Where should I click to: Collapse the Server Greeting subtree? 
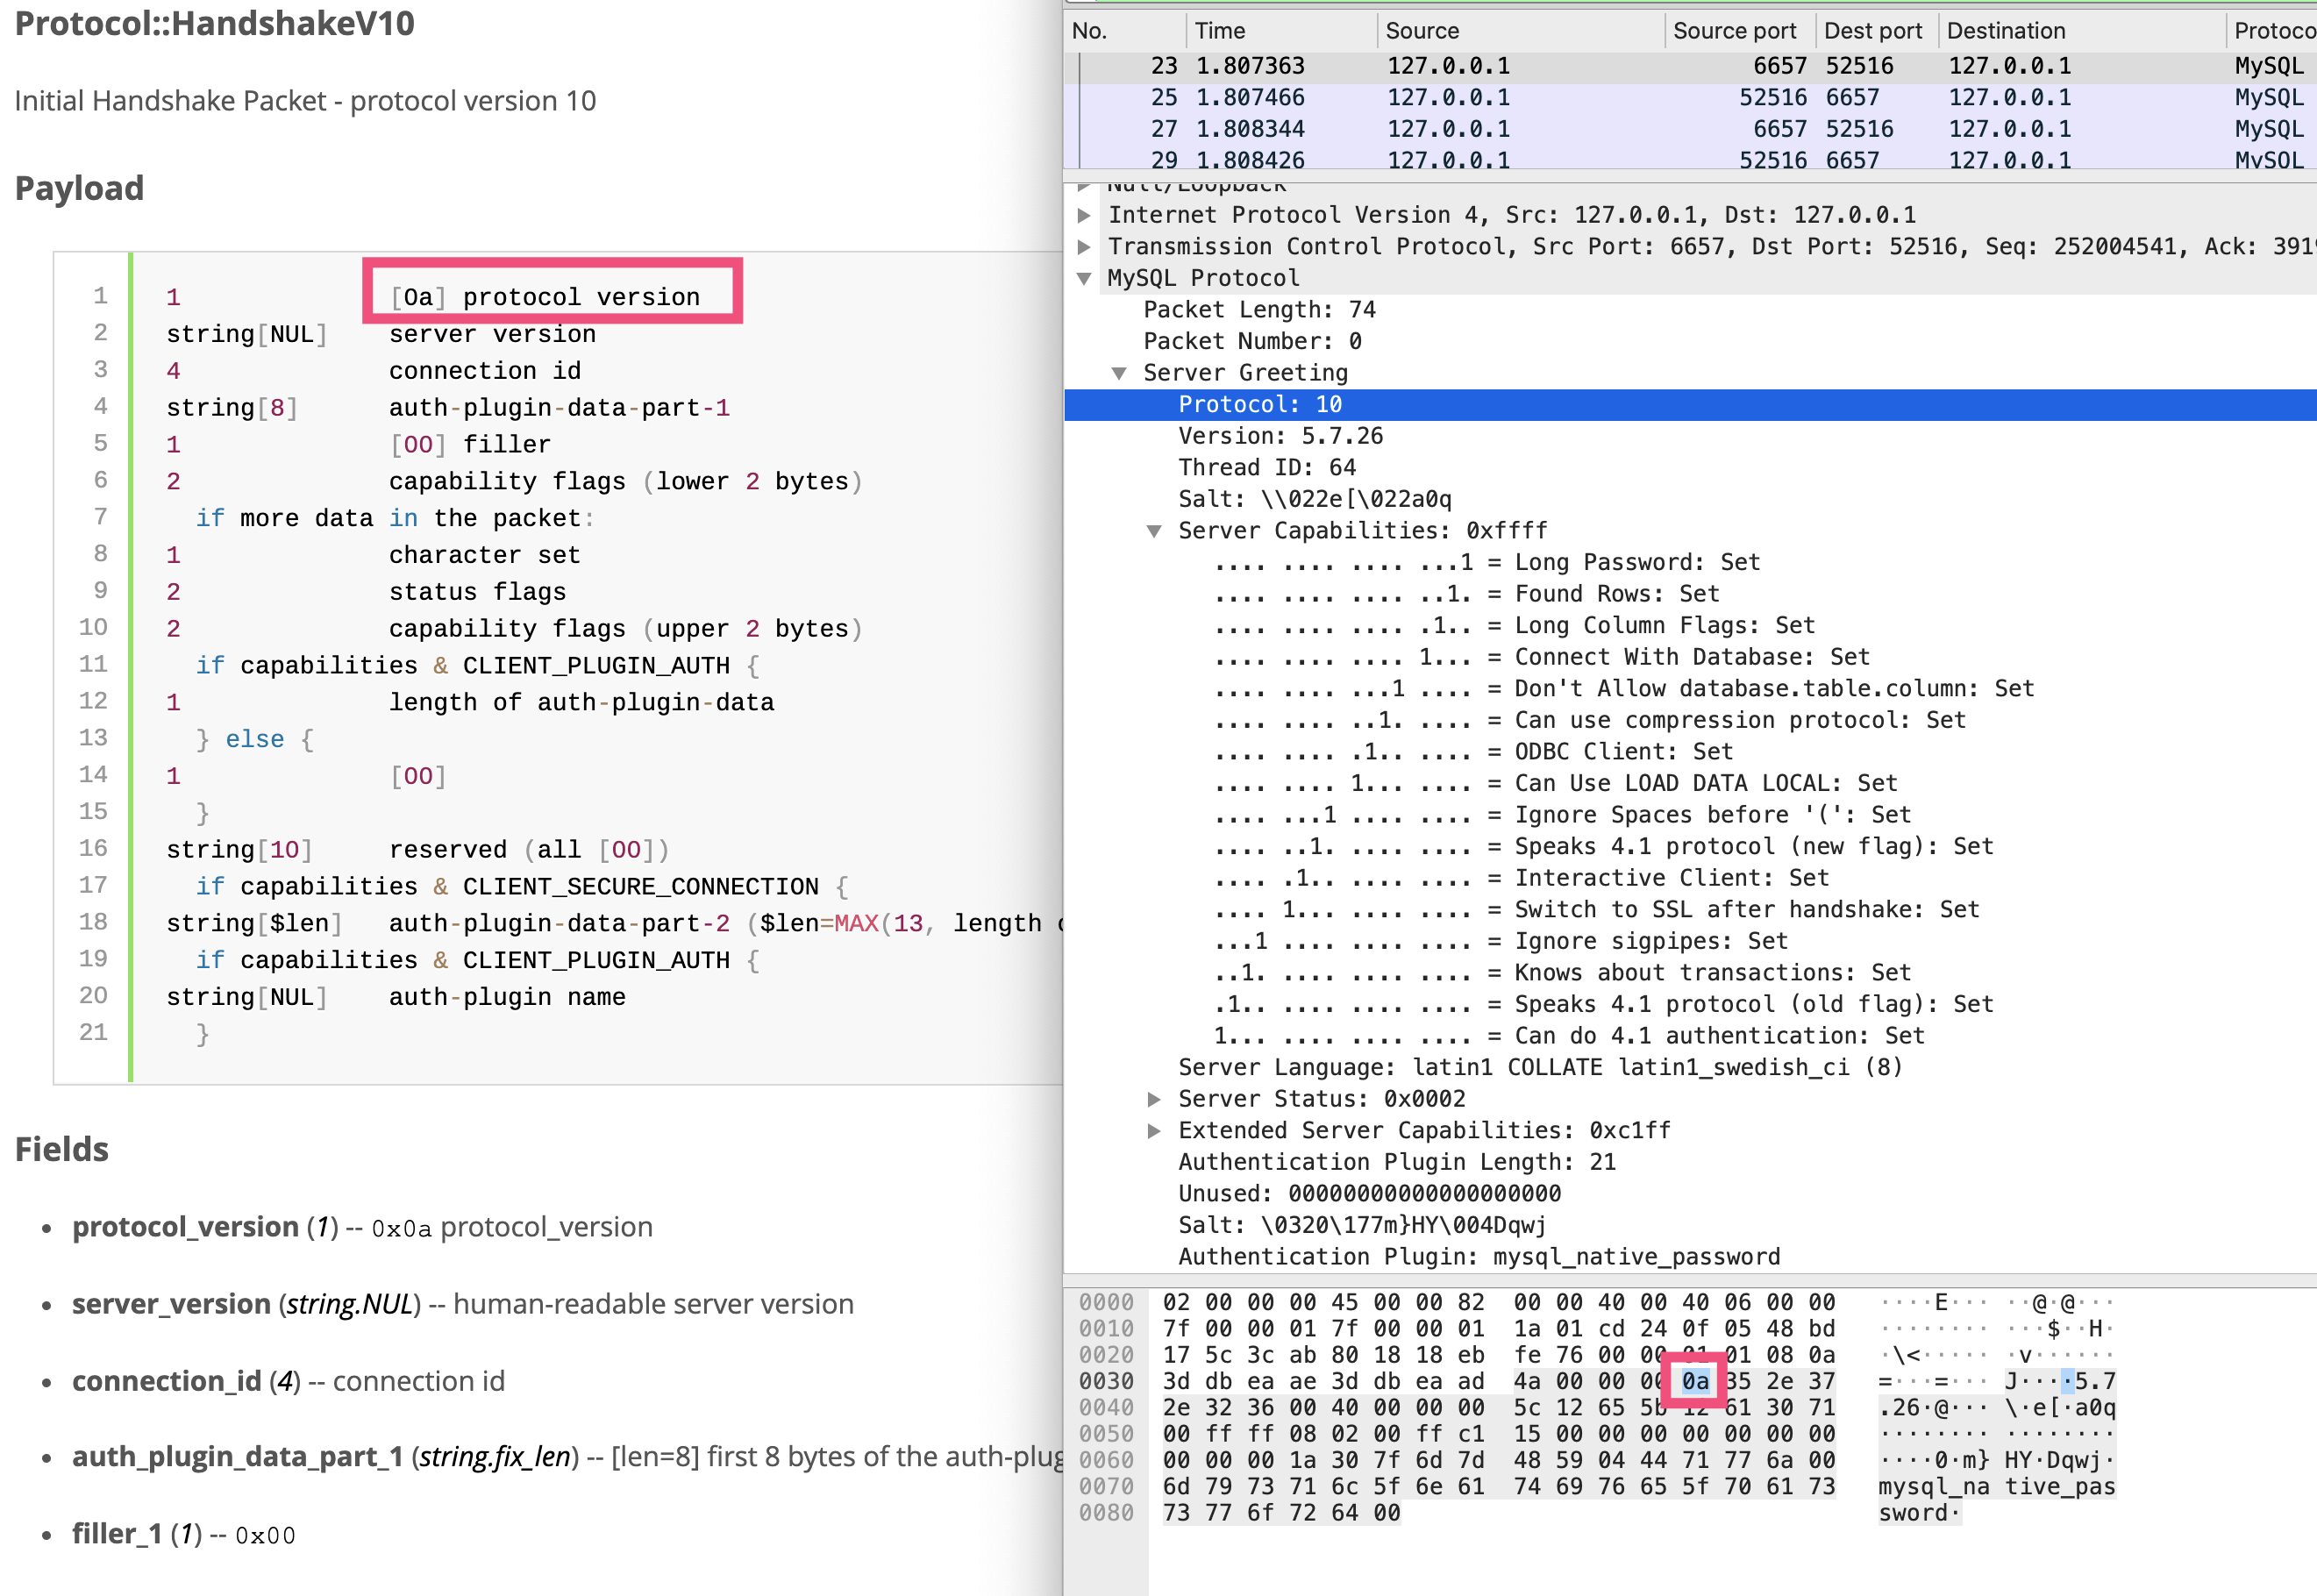pos(1120,373)
